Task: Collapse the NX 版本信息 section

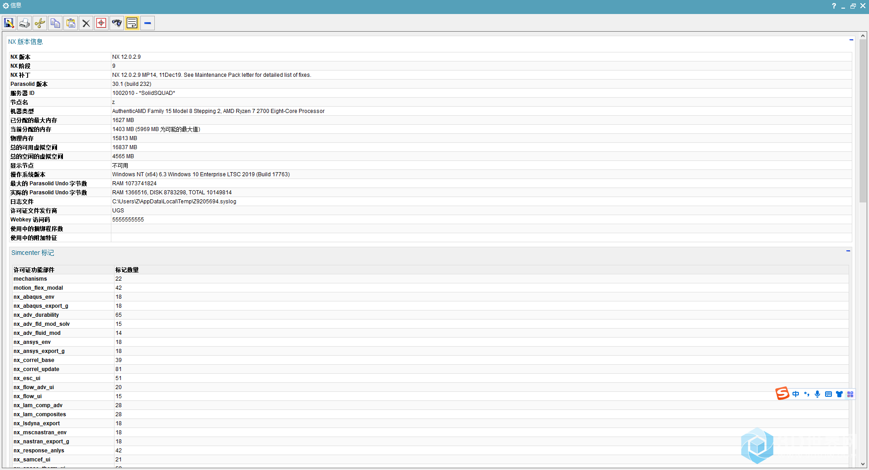Action: [x=851, y=40]
